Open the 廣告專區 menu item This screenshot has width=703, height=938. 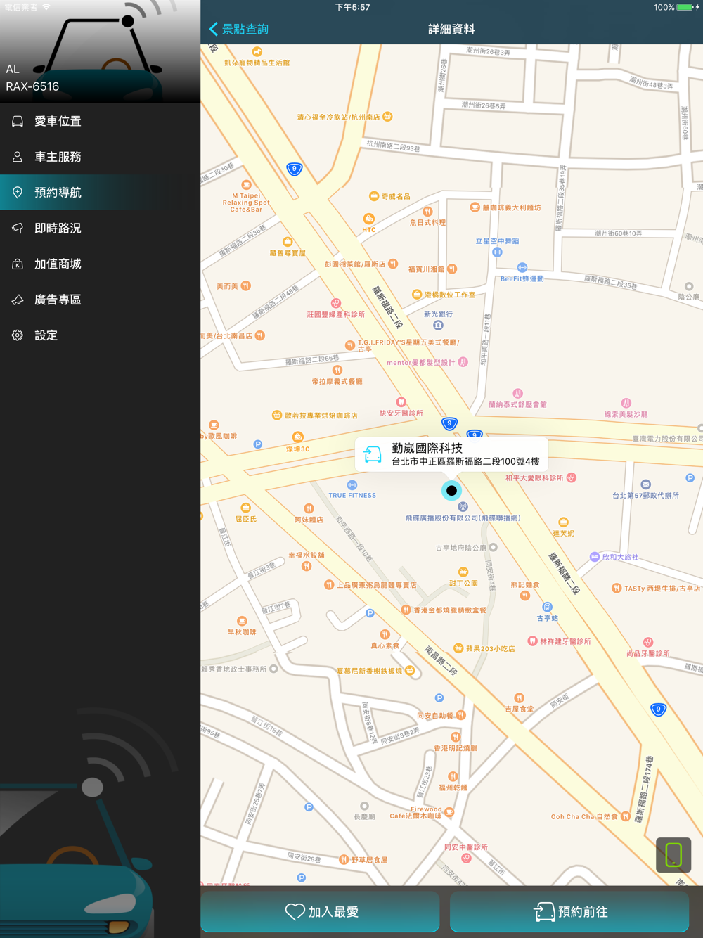click(x=100, y=300)
